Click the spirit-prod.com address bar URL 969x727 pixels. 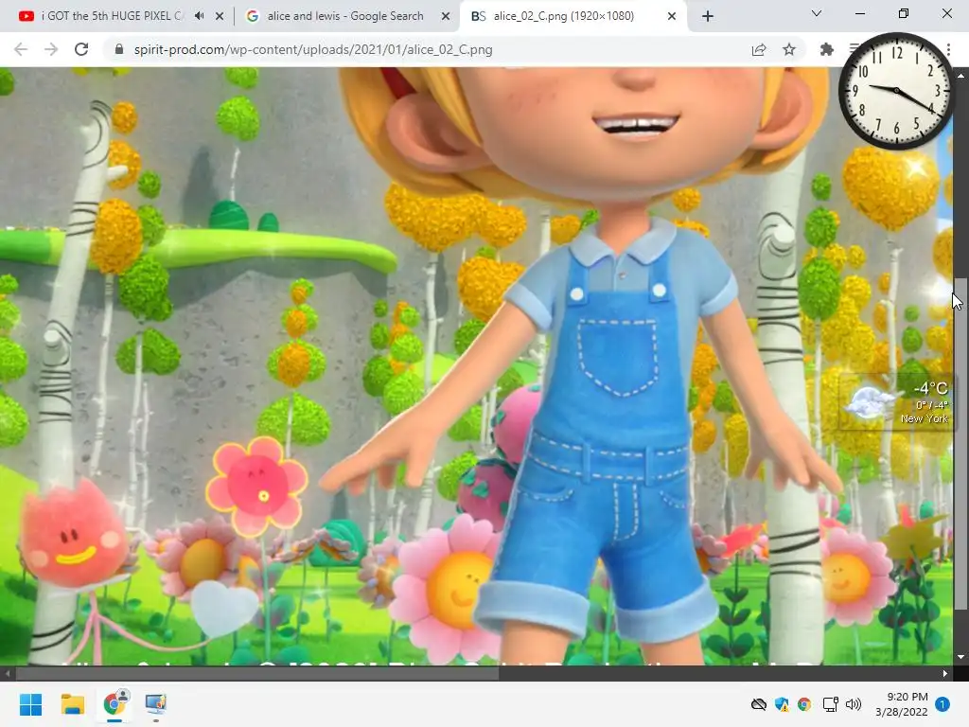313,49
